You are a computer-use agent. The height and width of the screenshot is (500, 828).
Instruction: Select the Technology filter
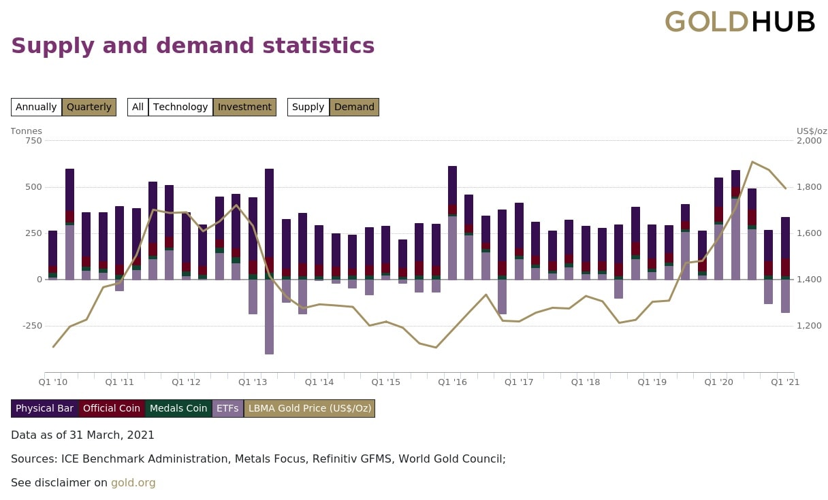pyautogui.click(x=180, y=107)
